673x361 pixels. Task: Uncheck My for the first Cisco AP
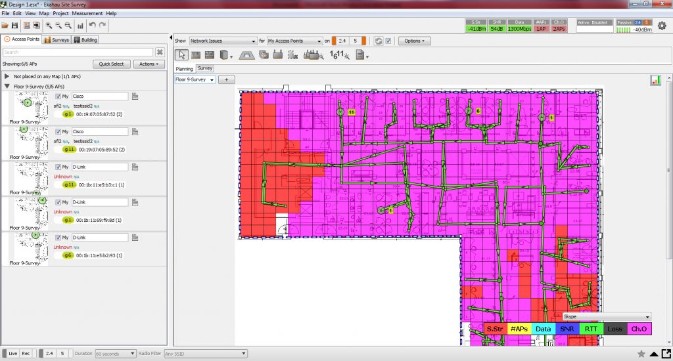(58, 96)
